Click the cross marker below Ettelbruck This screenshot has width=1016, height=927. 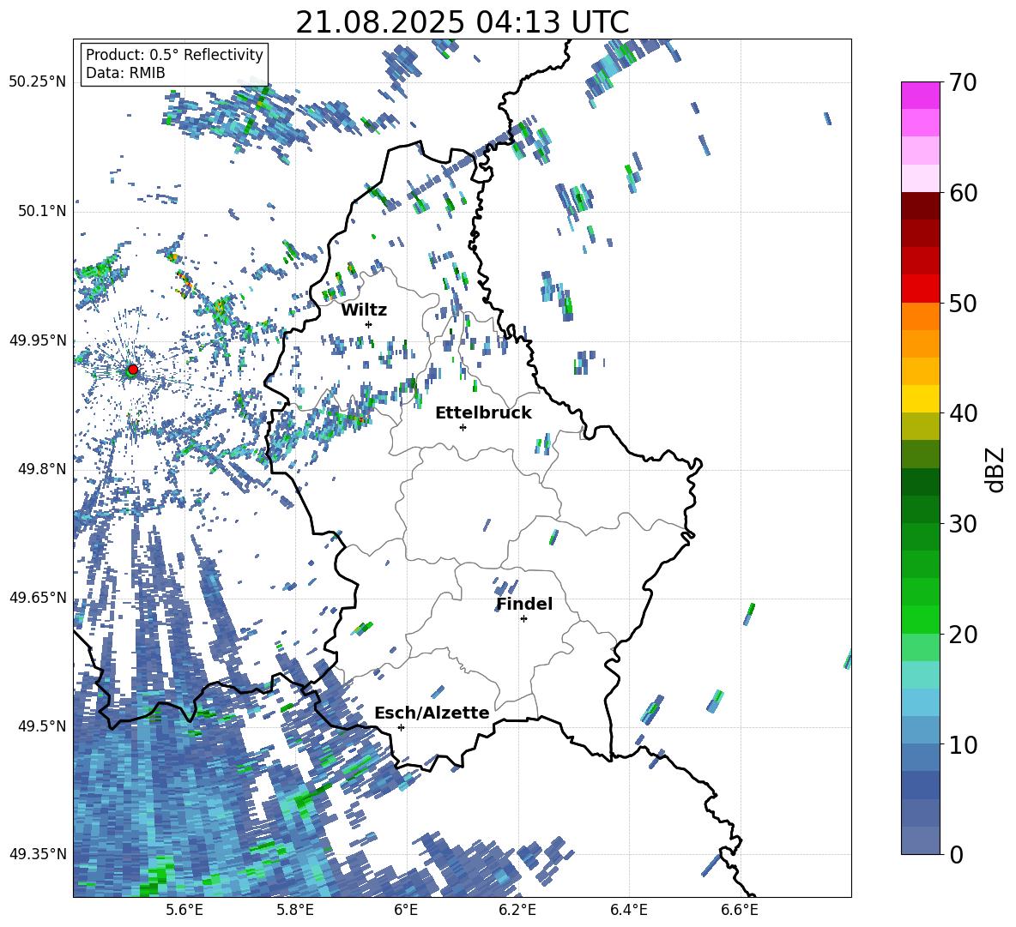pos(463,427)
